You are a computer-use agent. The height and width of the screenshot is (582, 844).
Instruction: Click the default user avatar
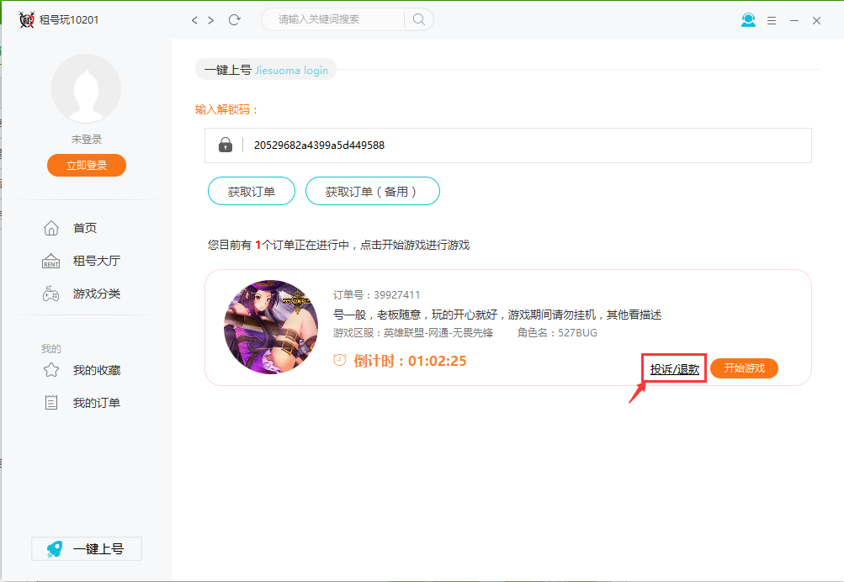86,89
